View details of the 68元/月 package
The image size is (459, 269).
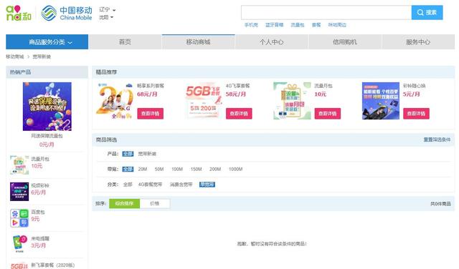[x=151, y=114]
